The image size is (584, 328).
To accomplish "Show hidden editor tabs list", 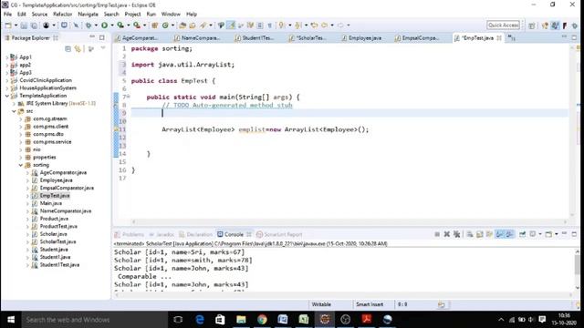I will pyautogui.click(x=512, y=37).
